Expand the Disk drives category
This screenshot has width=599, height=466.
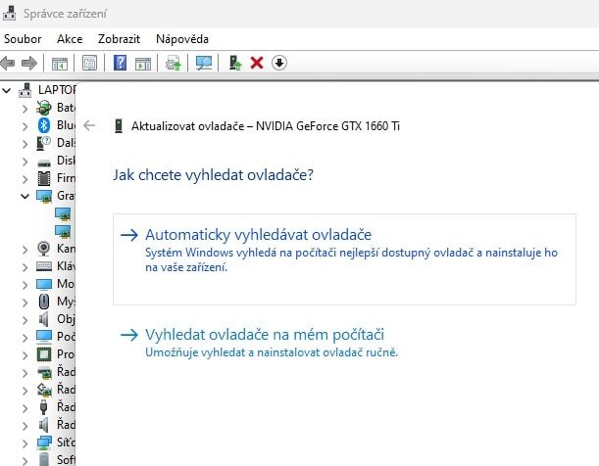(25, 162)
